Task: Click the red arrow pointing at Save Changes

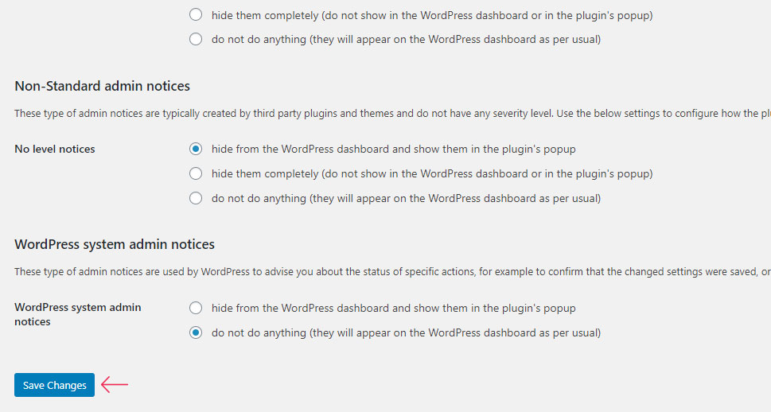Action: point(115,384)
